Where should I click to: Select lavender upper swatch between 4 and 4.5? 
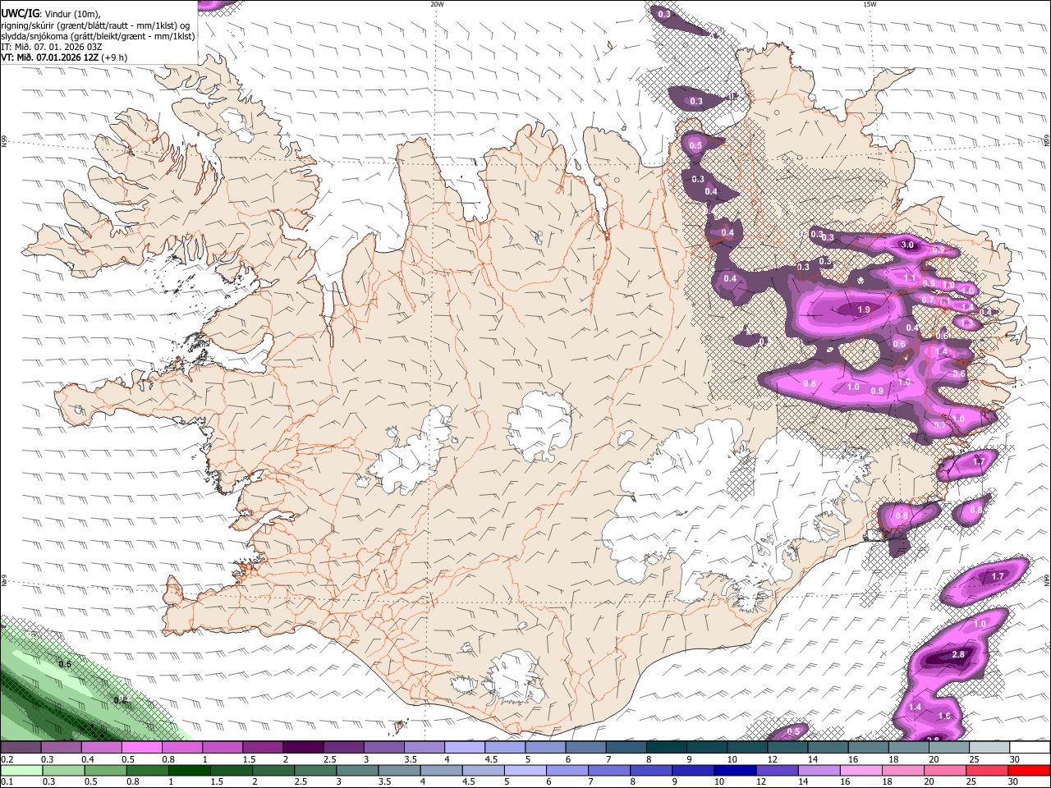coord(465,748)
